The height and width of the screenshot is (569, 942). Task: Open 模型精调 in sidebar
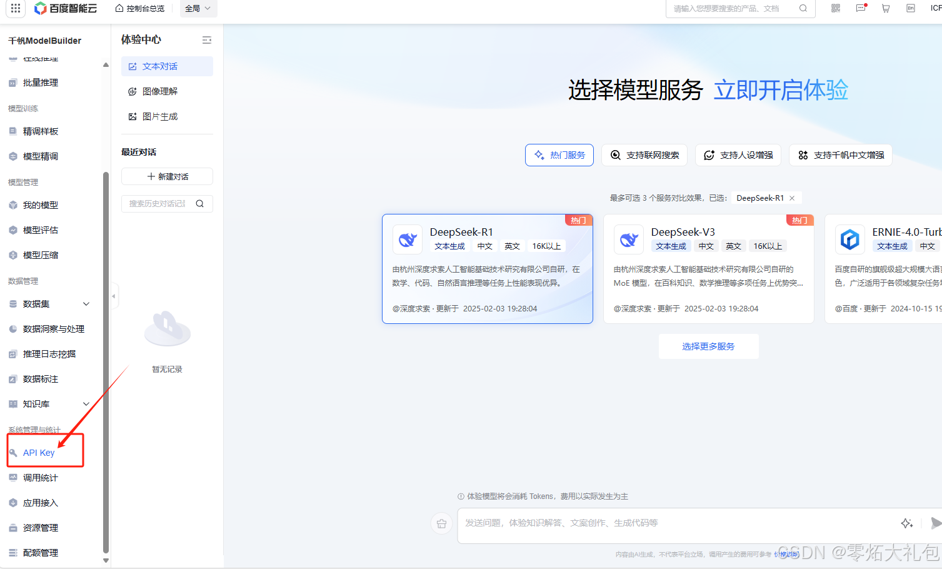[41, 156]
